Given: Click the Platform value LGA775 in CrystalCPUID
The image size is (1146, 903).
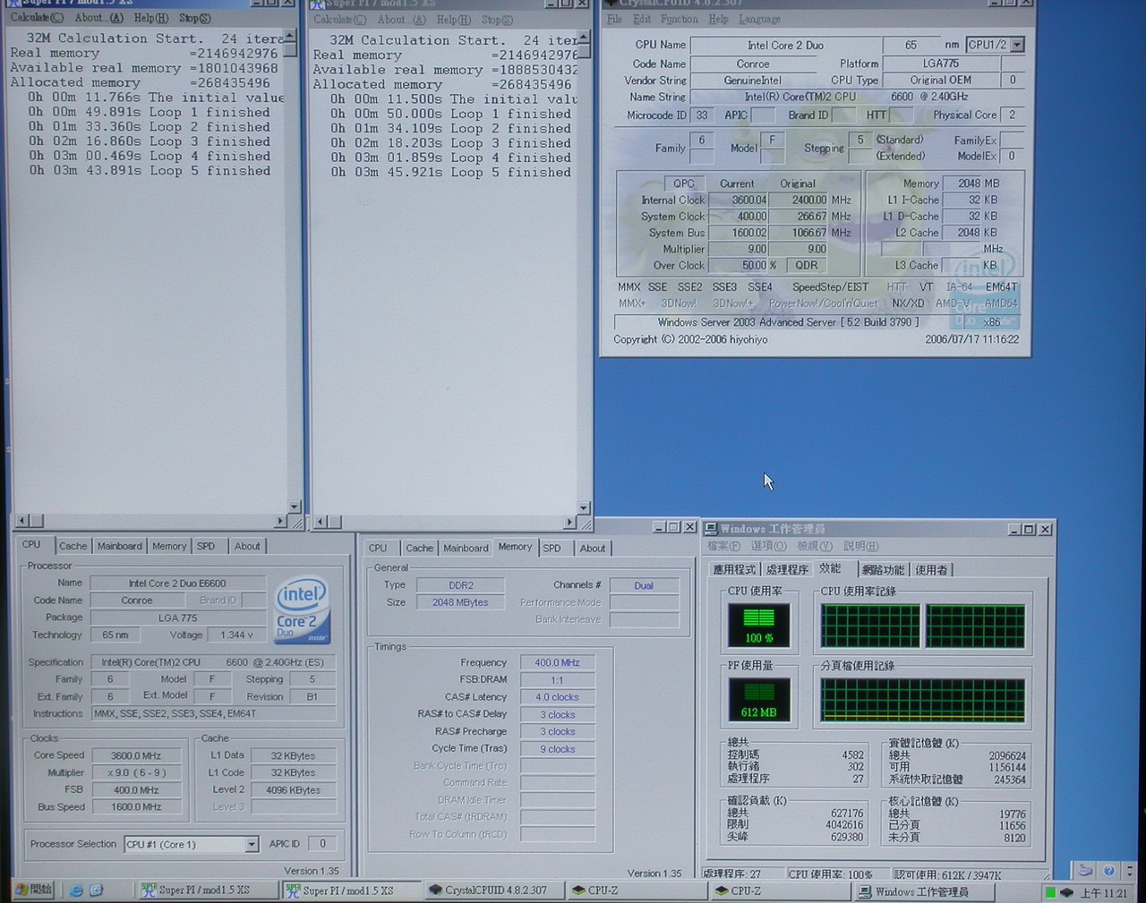Looking at the screenshot, I should [x=941, y=64].
